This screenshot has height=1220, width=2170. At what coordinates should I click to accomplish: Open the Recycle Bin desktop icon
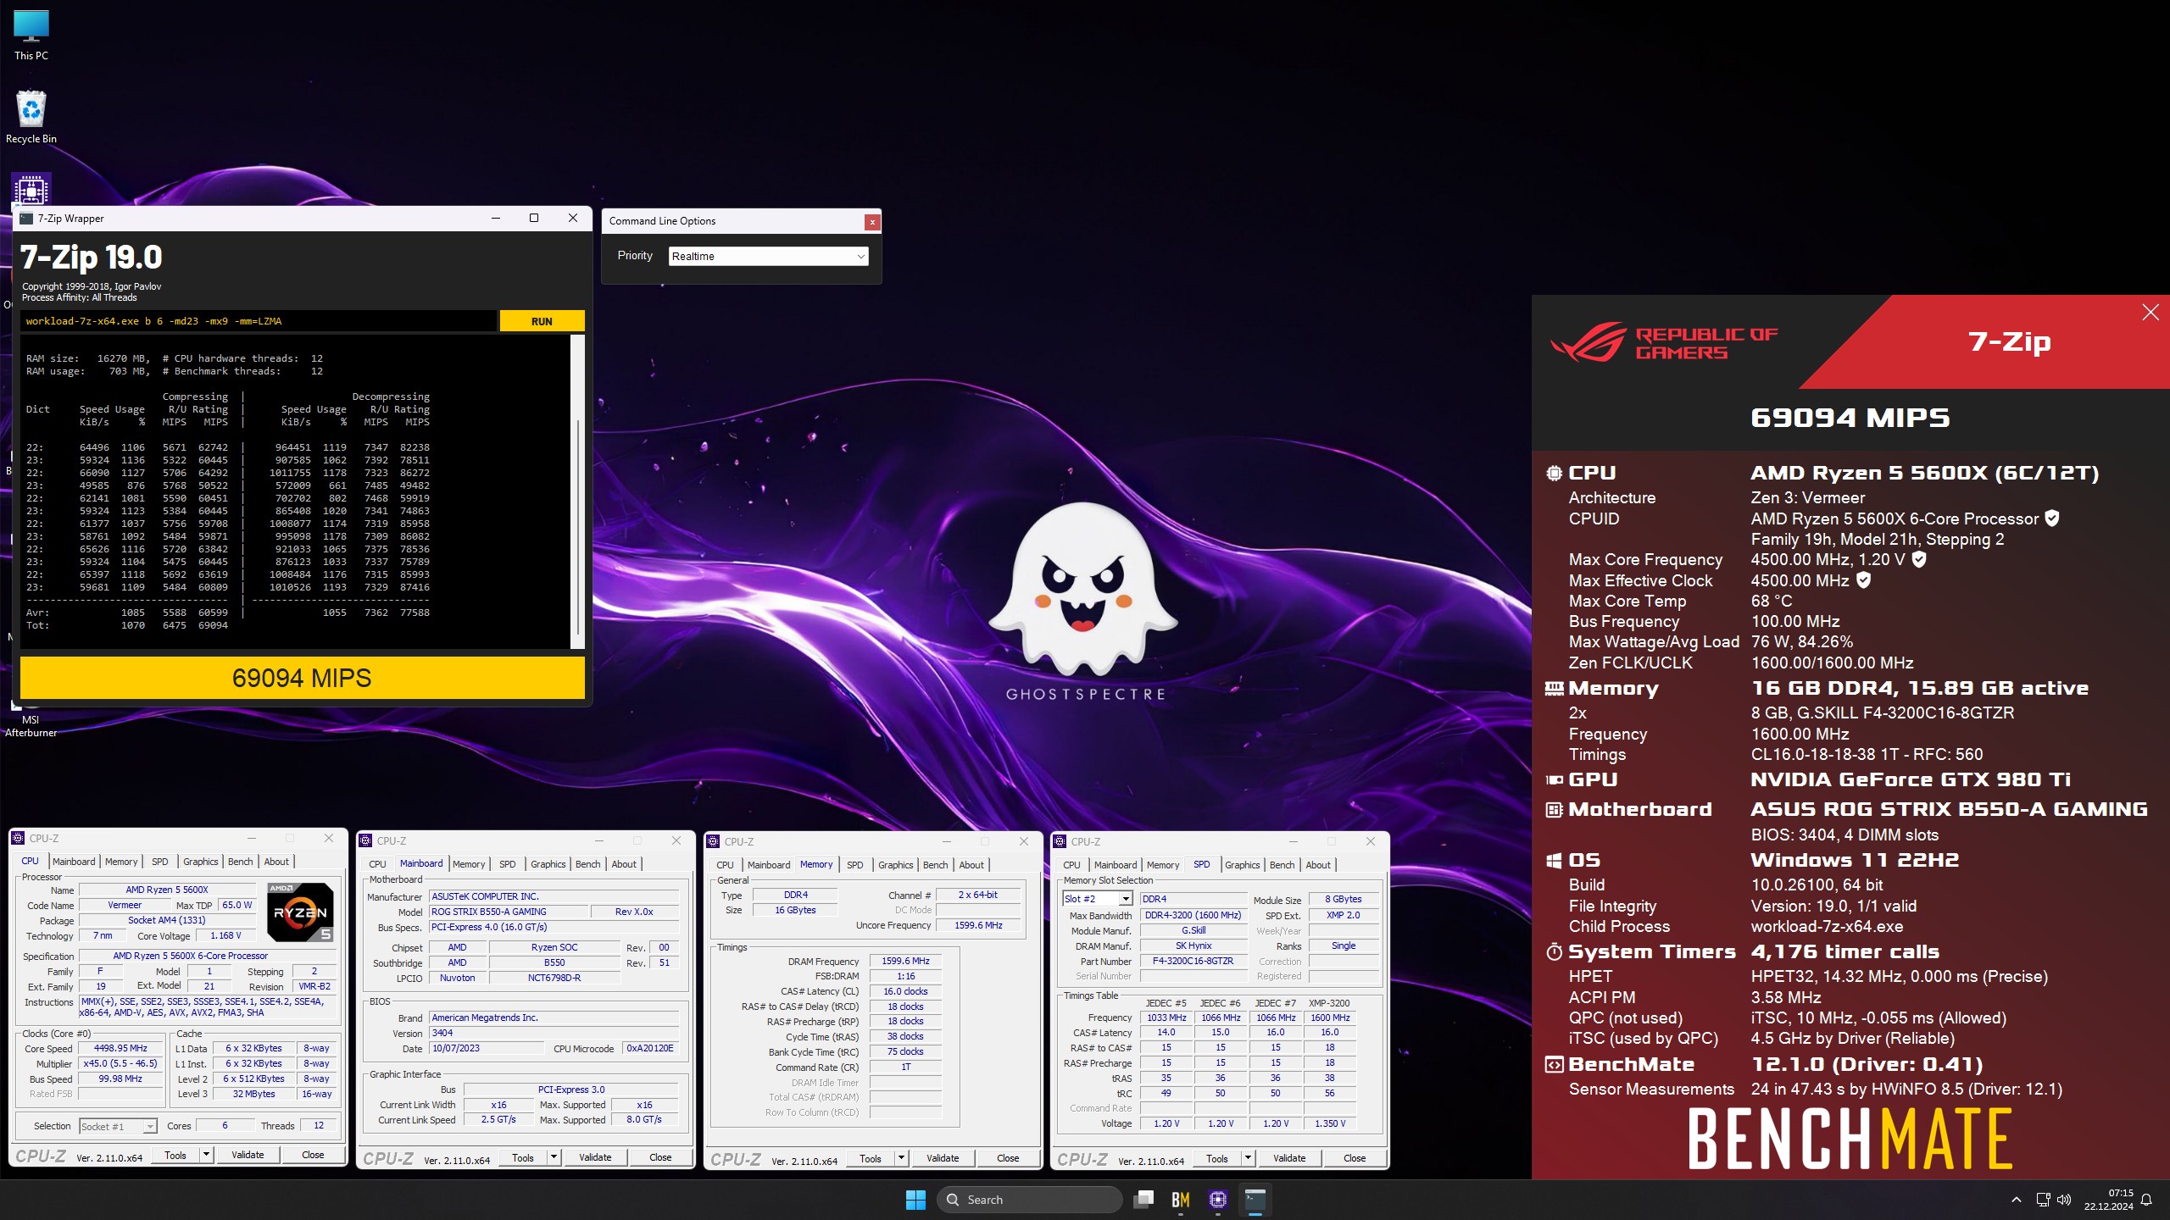(31, 117)
